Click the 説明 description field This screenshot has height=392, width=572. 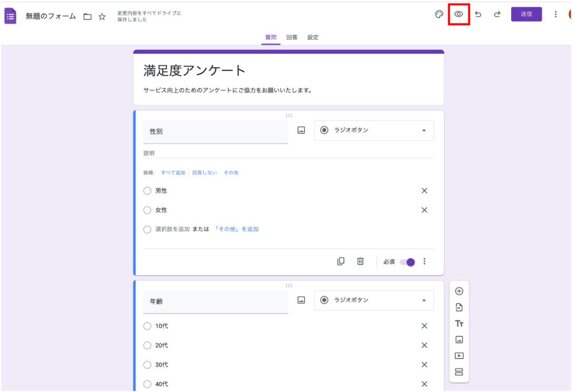(289, 153)
